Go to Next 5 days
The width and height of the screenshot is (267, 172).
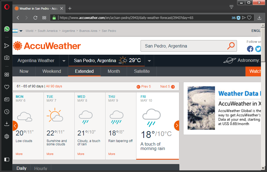pos(168,87)
